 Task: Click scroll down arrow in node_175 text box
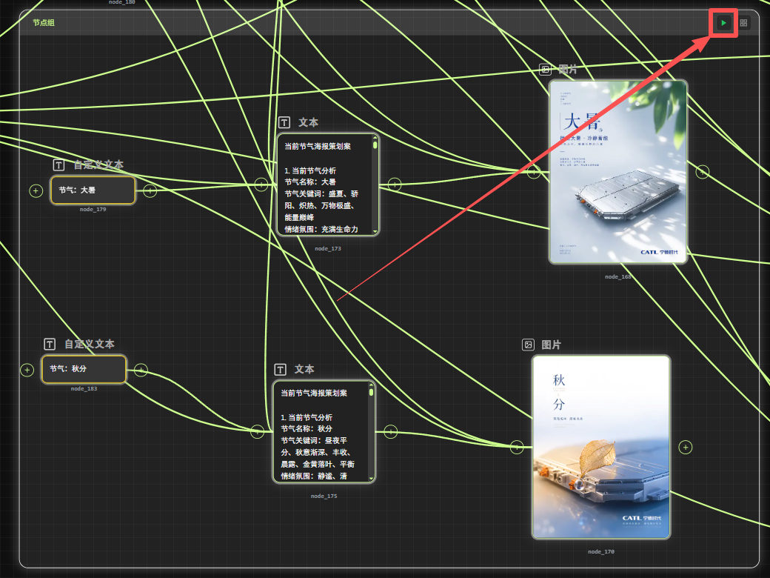coord(371,479)
